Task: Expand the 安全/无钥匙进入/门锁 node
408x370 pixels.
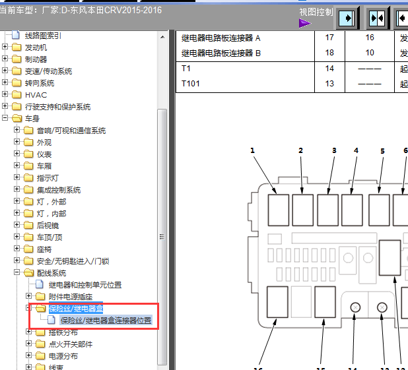Action: pos(17,261)
